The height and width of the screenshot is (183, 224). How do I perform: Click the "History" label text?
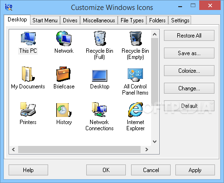point(64,122)
